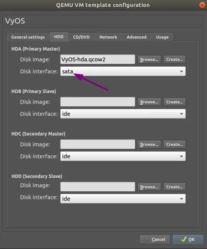Browse for the HDC Secondary Master image
Image resolution: width=207 pixels, height=249 pixels.
[x=149, y=144]
